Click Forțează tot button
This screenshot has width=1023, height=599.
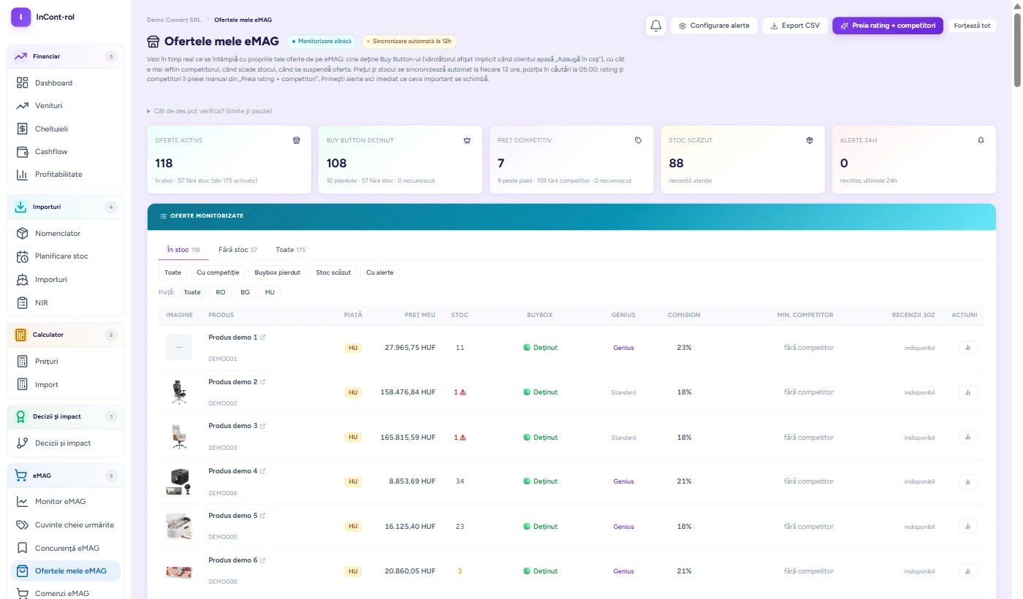973,26
